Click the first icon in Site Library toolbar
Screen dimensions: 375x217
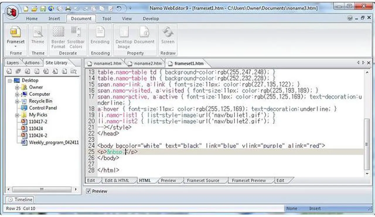9,71
